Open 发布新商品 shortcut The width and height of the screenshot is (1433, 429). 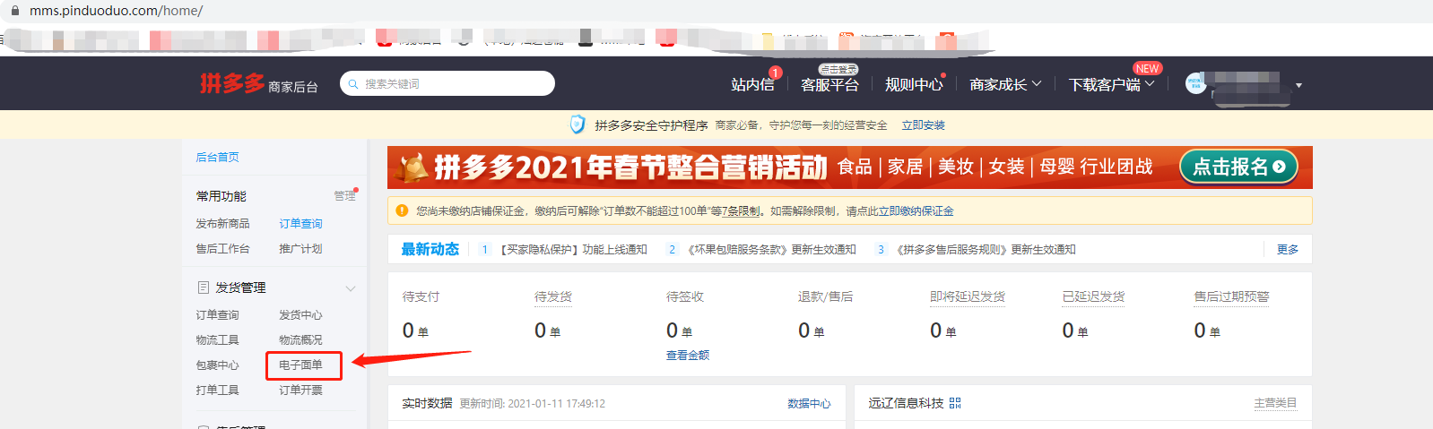click(222, 223)
